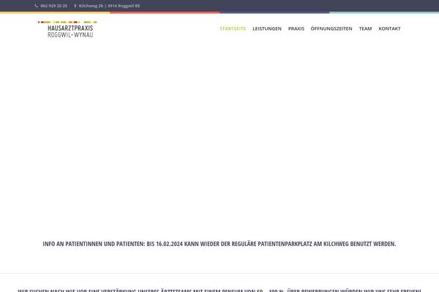The image size is (439, 292).
Task: Open the Hausarztpraxis Roggwil-Wynau logo
Action: tap(67, 29)
